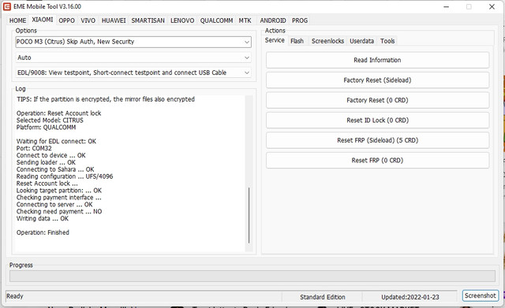The image size is (505, 308).
Task: Go to the HUAWEI tab
Action: coord(114,20)
